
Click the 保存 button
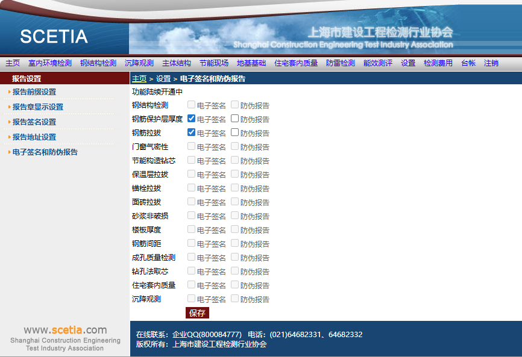tap(197, 313)
